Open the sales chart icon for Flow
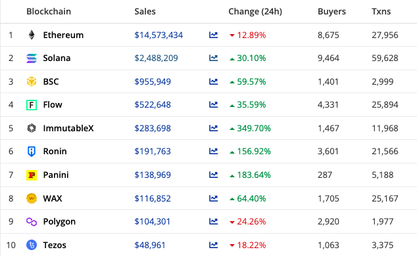Screen dimensions: 417x256 213,105
